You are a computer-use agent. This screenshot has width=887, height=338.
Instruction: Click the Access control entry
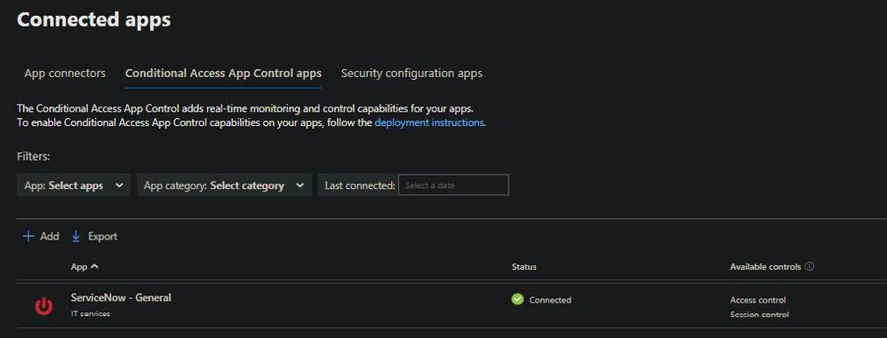point(757,300)
